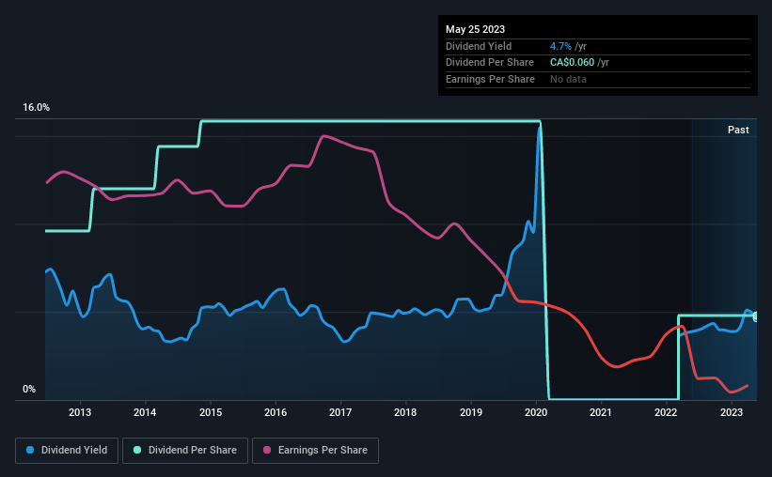Viewport: 772px width, 477px height.
Task: Toggle the Earnings Per Share legend button
Action: tap(315, 451)
